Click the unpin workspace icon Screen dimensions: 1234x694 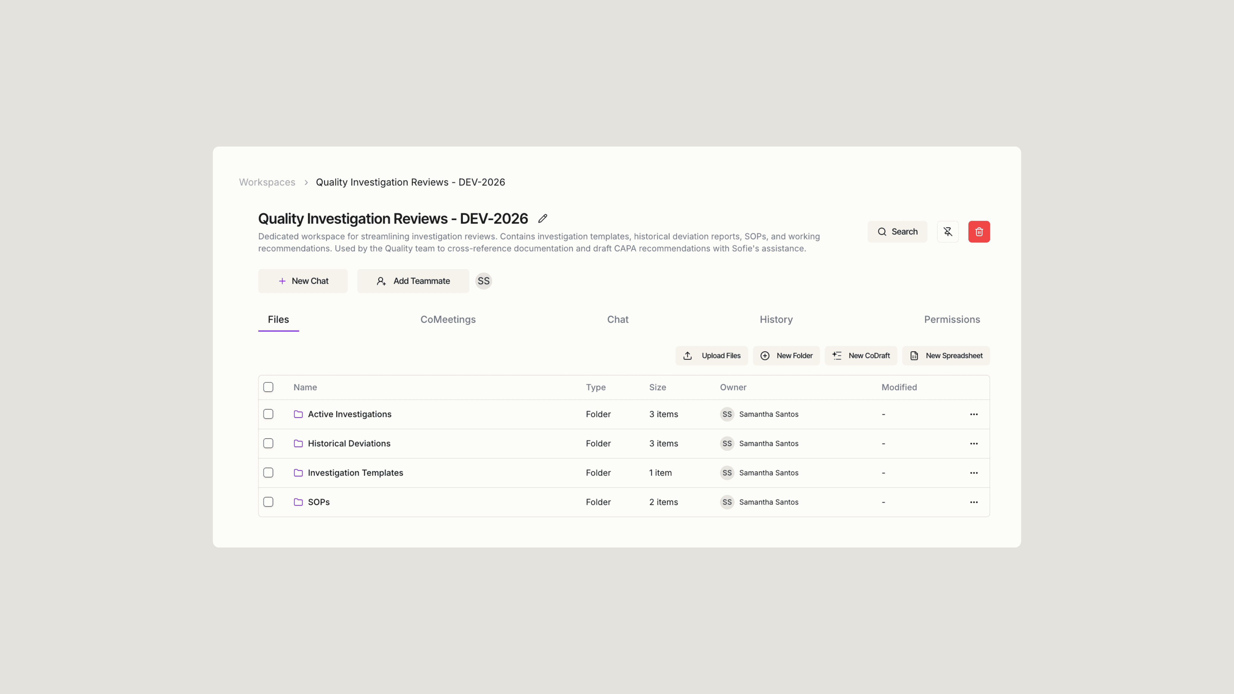click(948, 232)
